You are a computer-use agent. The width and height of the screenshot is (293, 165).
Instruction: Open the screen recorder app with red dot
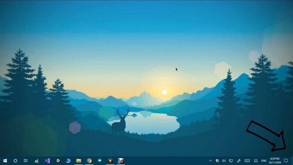pyautogui.click(x=121, y=161)
